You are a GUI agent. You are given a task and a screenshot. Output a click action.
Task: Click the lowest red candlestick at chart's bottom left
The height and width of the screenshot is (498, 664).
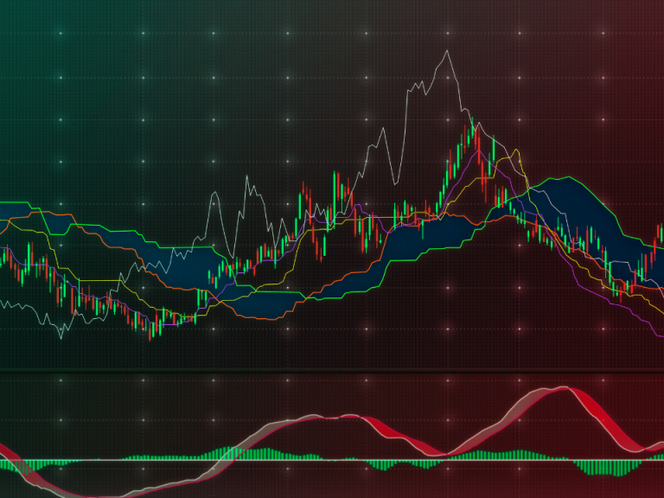click(150, 332)
